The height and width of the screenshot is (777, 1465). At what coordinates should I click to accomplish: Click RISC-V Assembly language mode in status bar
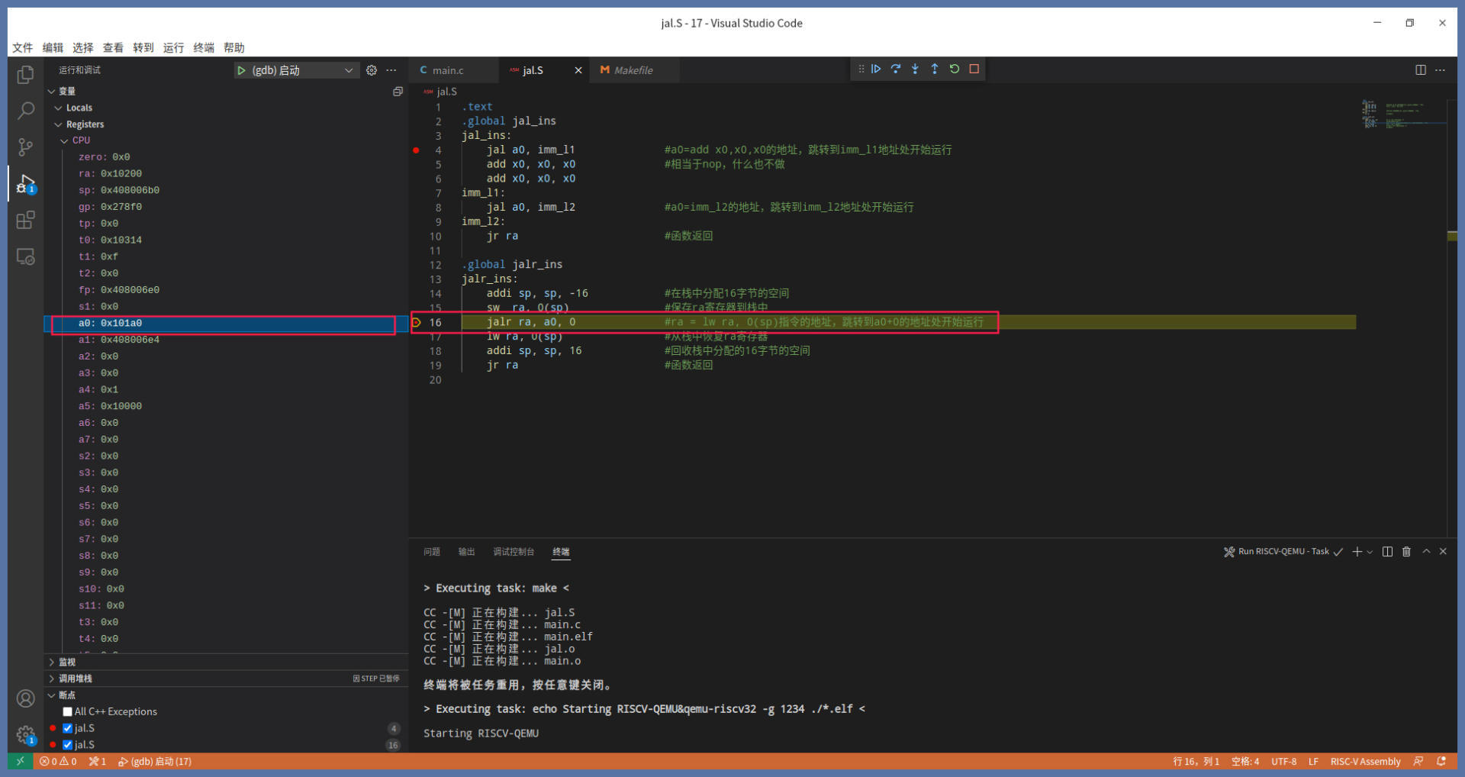point(1365,762)
